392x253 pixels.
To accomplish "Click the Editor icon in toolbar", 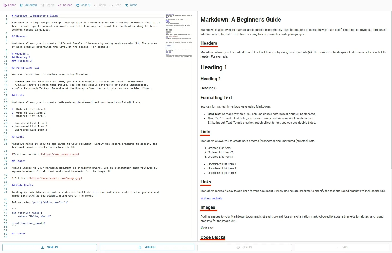I will (x=5, y=5).
